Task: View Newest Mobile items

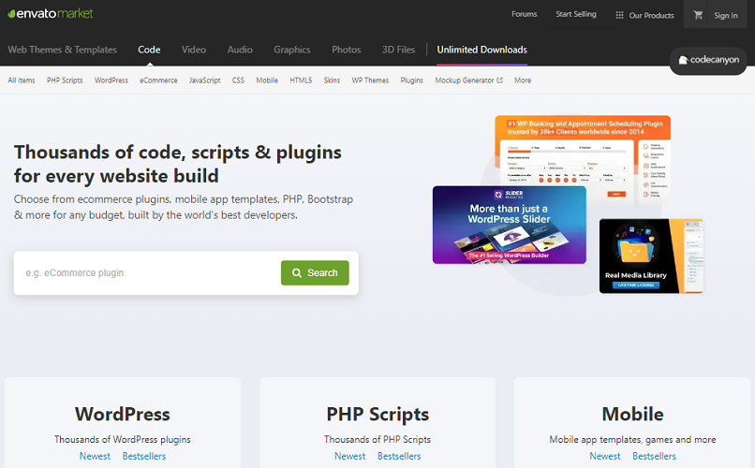Action: pyautogui.click(x=605, y=456)
